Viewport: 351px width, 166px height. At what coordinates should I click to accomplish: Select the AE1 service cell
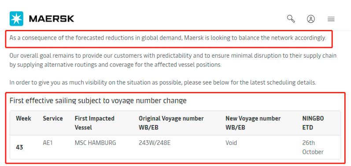point(48,143)
